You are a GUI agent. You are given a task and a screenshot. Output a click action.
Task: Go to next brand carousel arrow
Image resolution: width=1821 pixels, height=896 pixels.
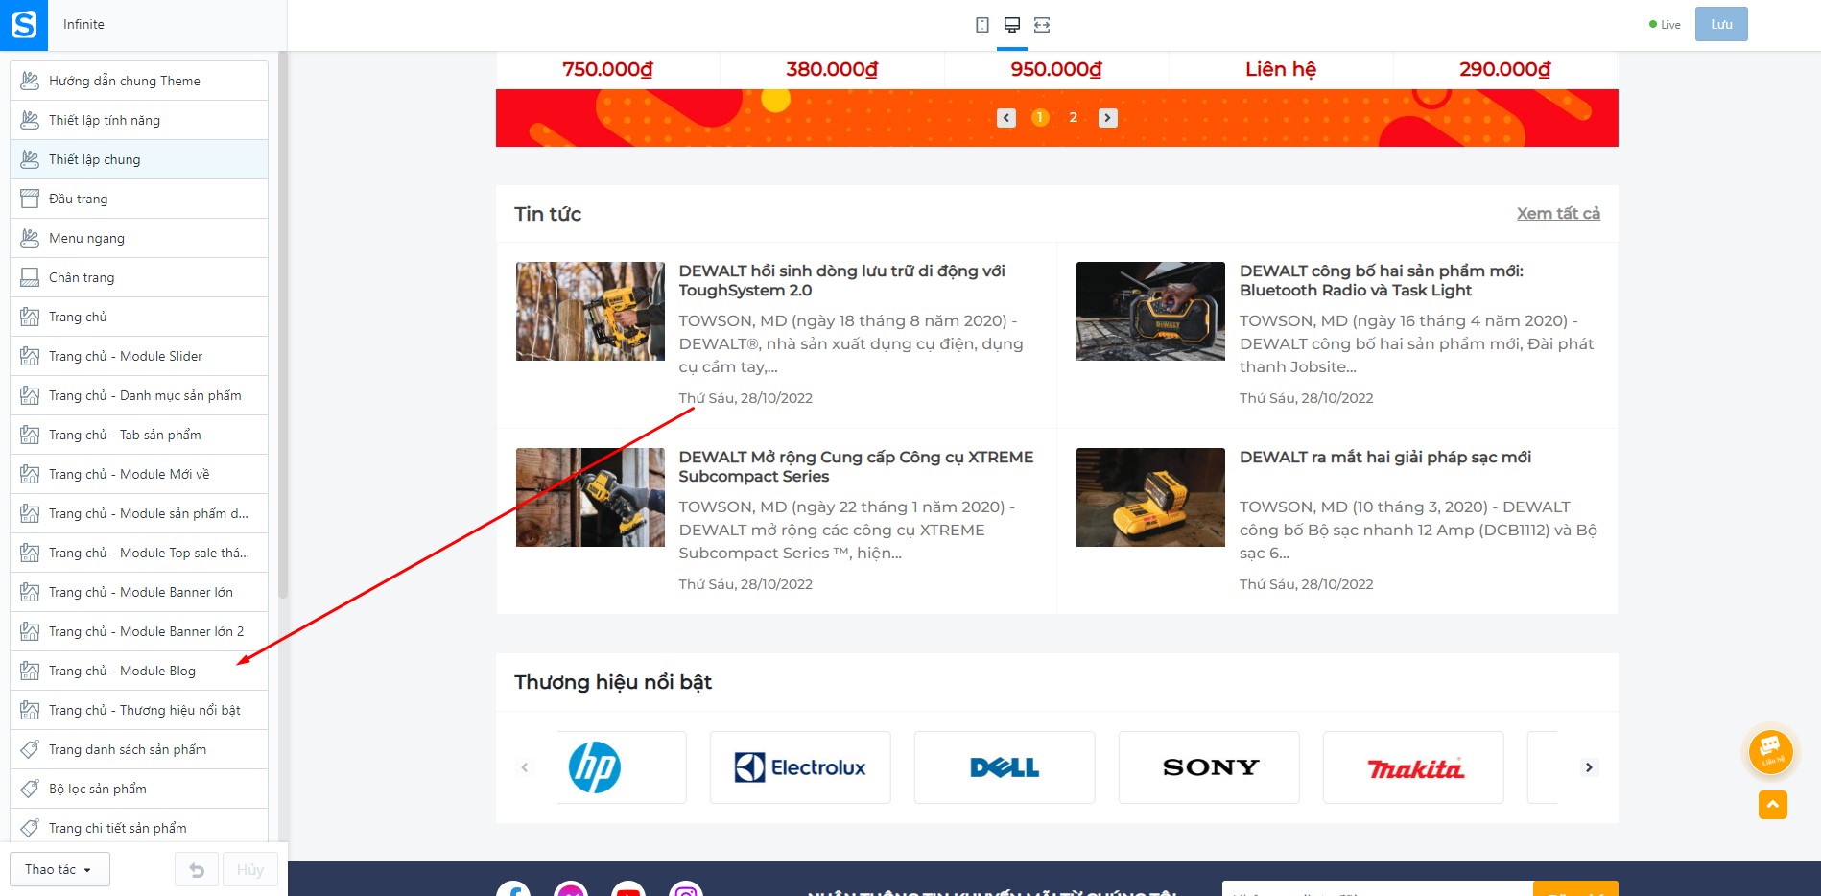click(x=1589, y=767)
